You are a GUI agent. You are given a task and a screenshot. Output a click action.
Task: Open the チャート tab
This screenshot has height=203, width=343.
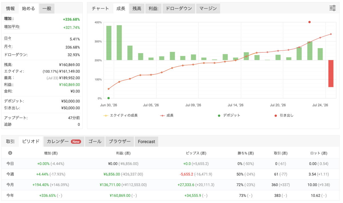(100, 9)
